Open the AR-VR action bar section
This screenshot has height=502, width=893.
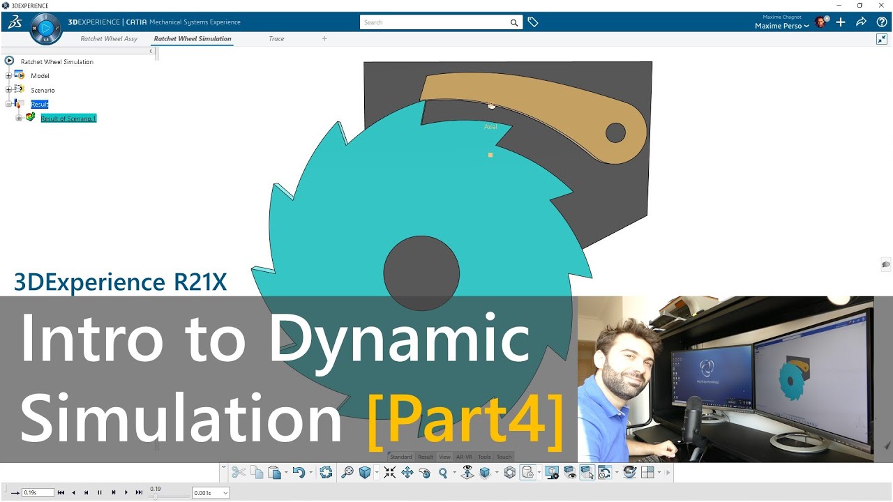464,457
